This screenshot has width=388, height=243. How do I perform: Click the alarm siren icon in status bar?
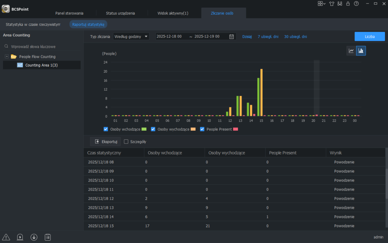pyautogui.click(x=20, y=237)
